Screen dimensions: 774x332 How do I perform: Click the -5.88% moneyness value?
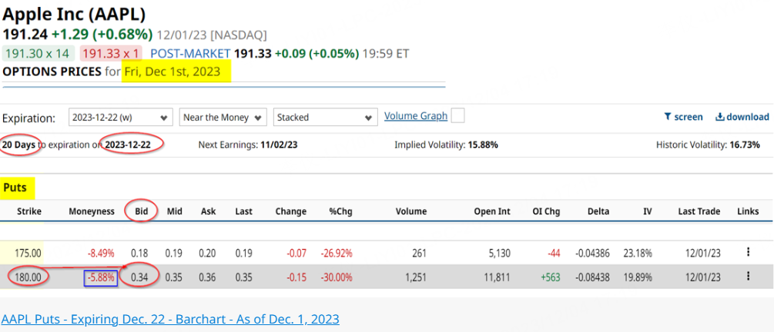tap(101, 277)
